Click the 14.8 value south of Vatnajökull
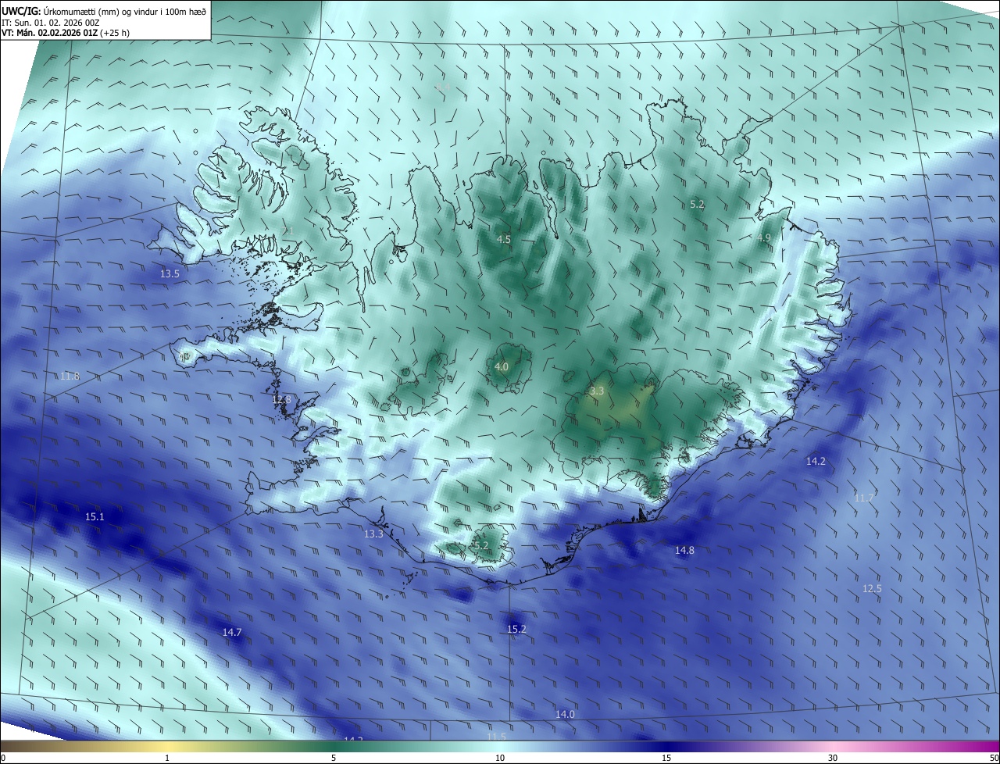 [684, 550]
